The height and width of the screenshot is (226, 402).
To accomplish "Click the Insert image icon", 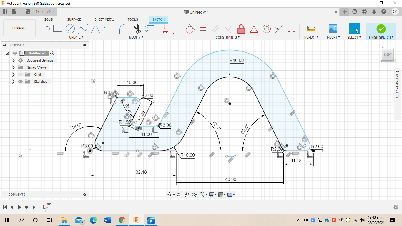I will click(x=333, y=29).
